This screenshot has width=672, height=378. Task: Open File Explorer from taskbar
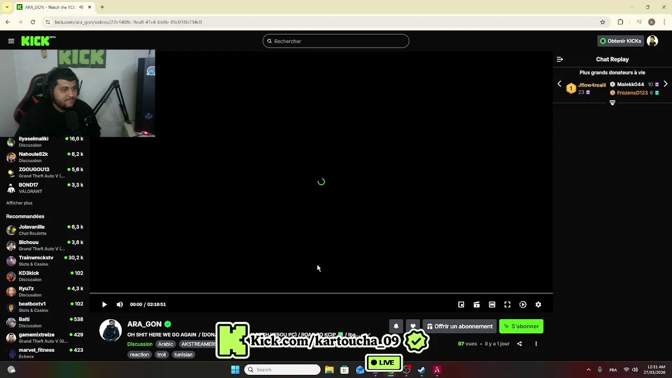pos(329,370)
